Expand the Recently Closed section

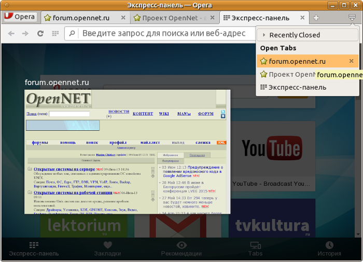pos(308,35)
